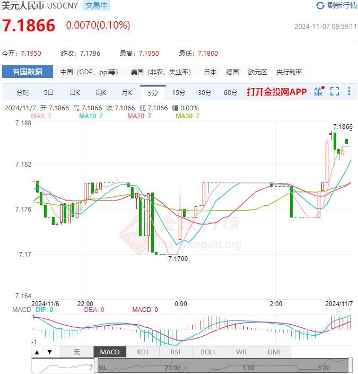Open the 央行利率 link
Viewport: 358px width, 374px height.
(x=289, y=72)
